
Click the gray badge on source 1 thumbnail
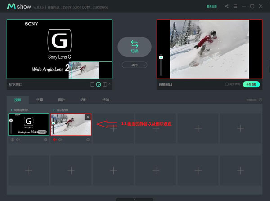pos(42,132)
